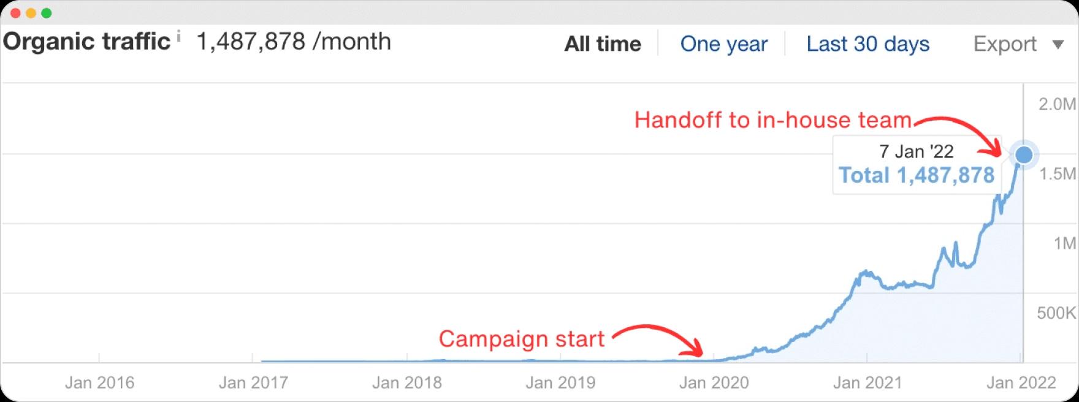1079x402 pixels.
Task: Show the Last 30 days range
Action: point(867,44)
